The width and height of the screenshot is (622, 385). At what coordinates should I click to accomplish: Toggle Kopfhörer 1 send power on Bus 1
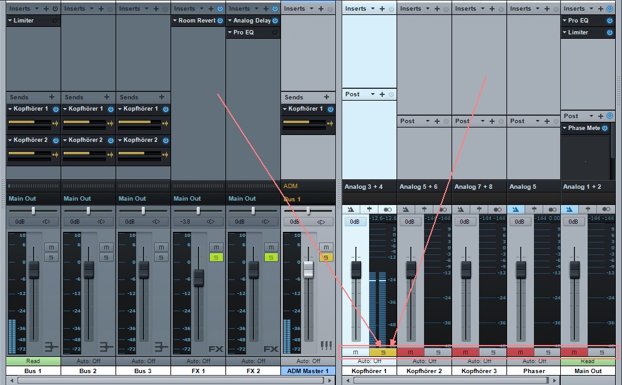(x=56, y=109)
